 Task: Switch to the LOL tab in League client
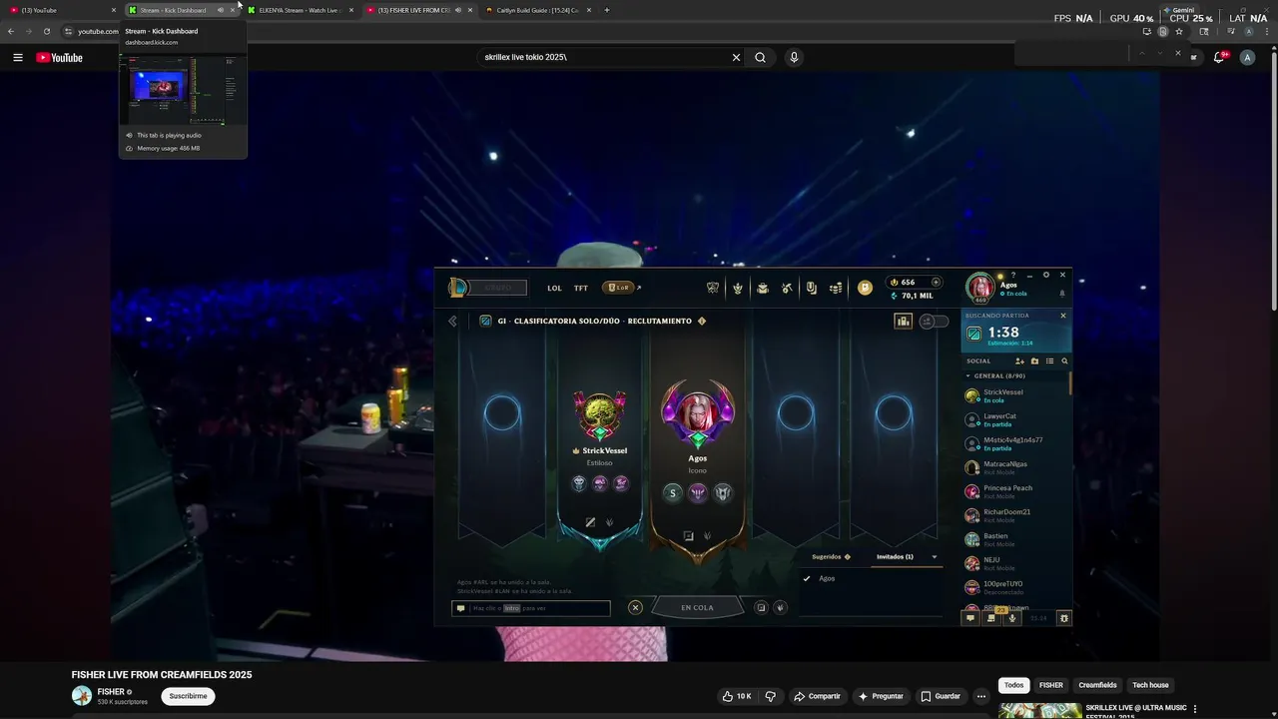pyautogui.click(x=554, y=288)
